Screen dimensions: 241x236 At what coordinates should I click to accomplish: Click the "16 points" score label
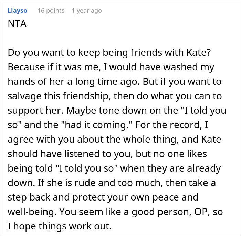pyautogui.click(x=51, y=11)
